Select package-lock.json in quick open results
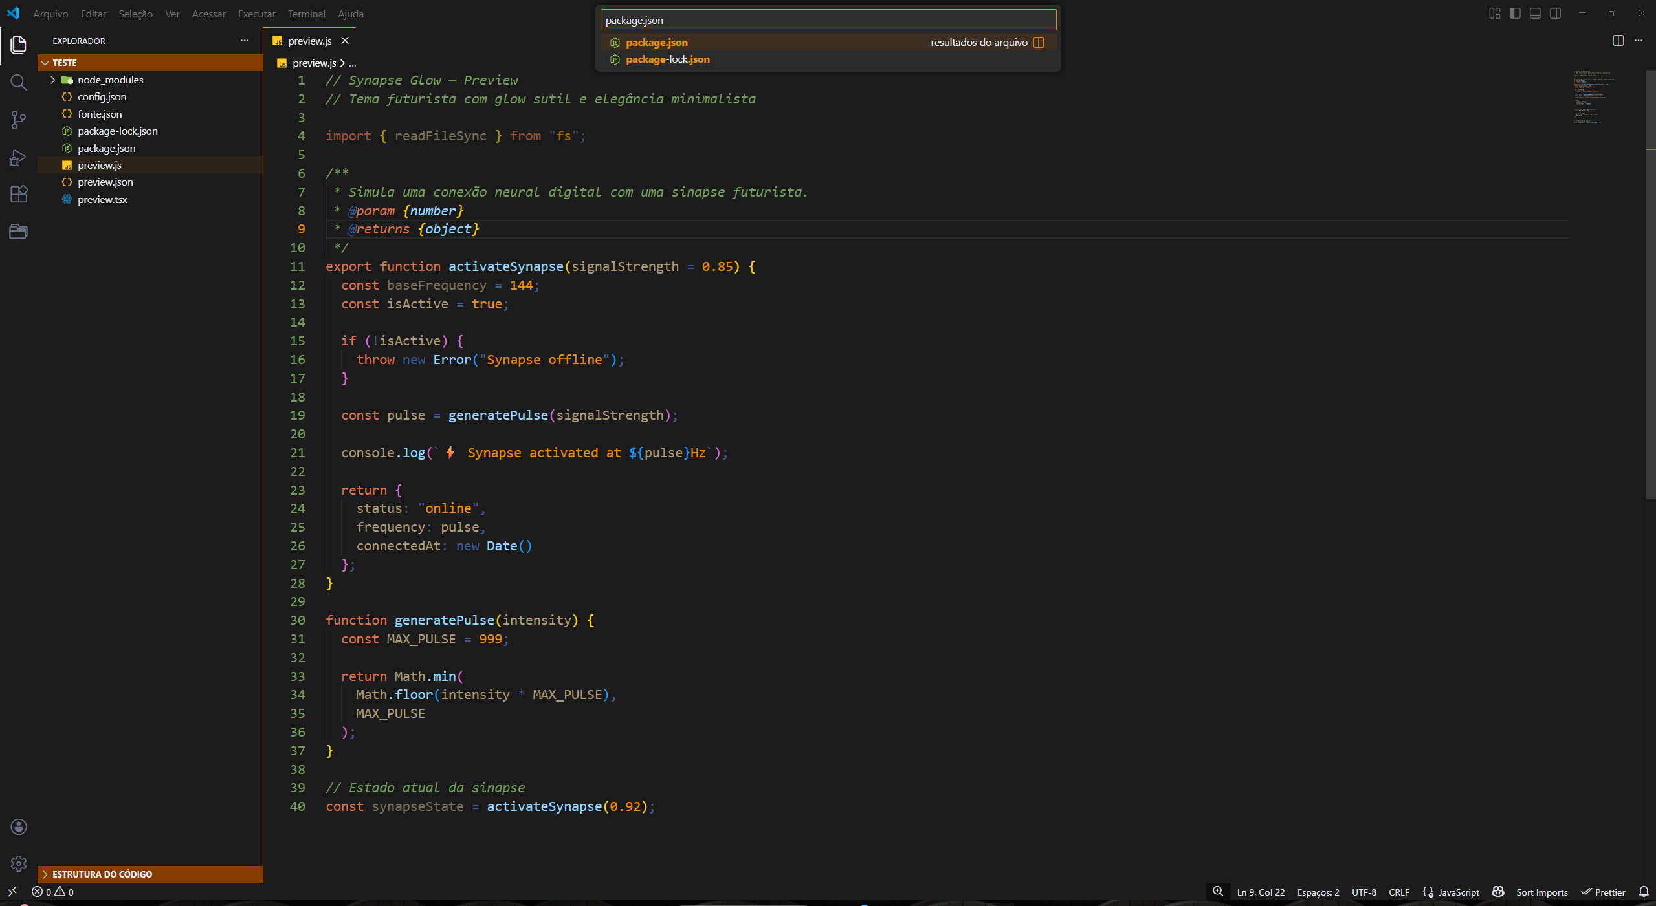Screen dimensions: 1656x906 click(x=667, y=59)
